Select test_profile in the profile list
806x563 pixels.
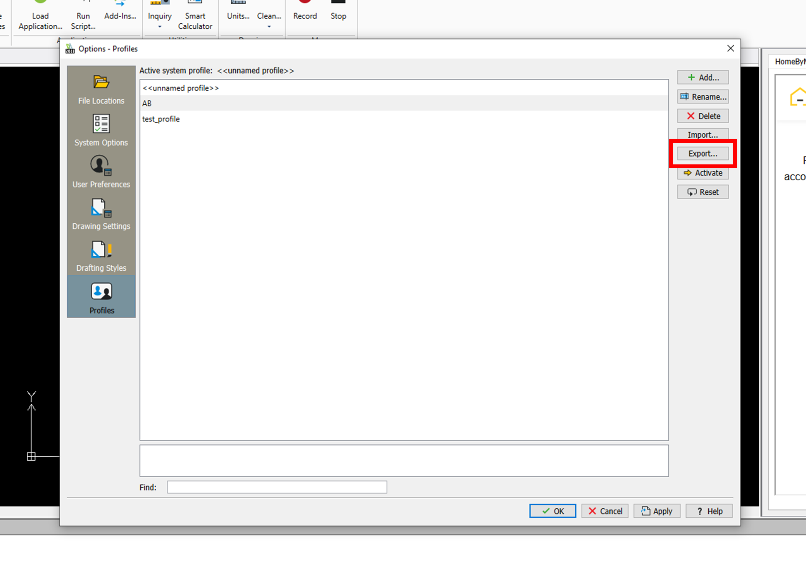click(x=161, y=119)
